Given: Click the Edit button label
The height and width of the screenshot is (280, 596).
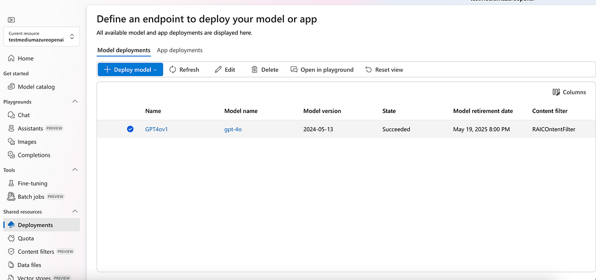Looking at the screenshot, I should point(230,70).
